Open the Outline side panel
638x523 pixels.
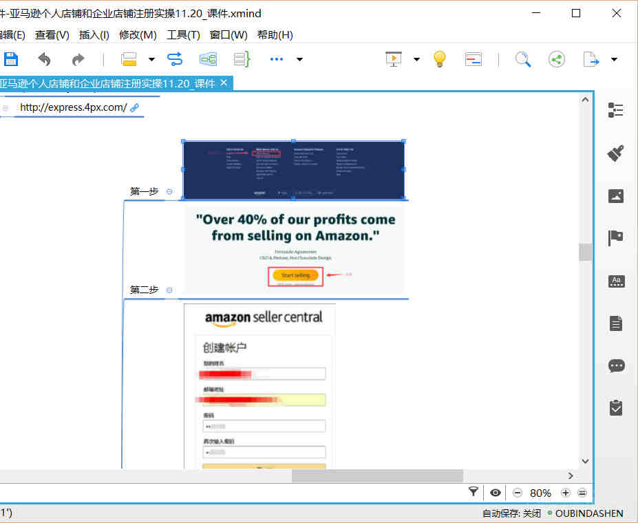(x=615, y=110)
